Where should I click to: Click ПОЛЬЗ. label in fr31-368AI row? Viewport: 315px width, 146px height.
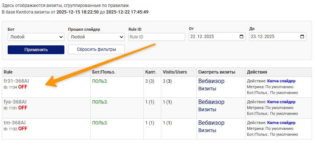(x=100, y=81)
